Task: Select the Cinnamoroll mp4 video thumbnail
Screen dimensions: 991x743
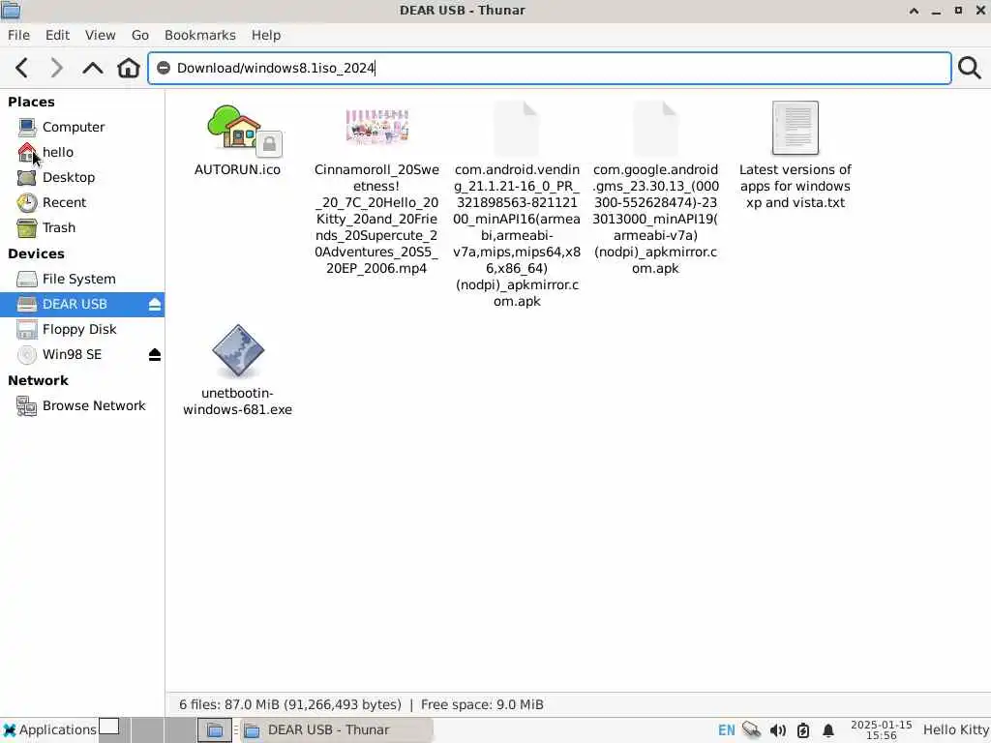Action: pos(376,127)
